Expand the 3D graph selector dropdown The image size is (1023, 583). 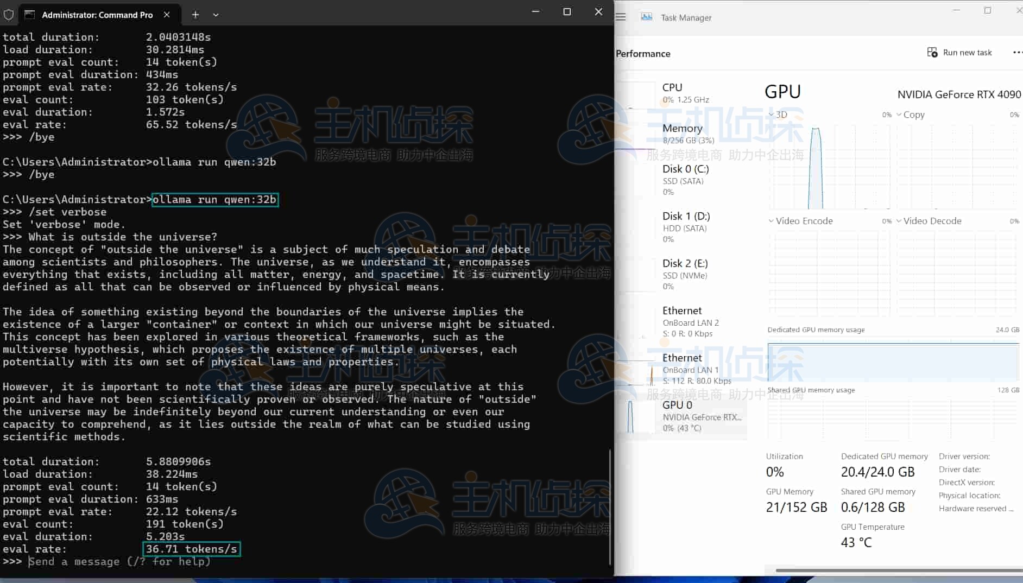[x=772, y=115]
